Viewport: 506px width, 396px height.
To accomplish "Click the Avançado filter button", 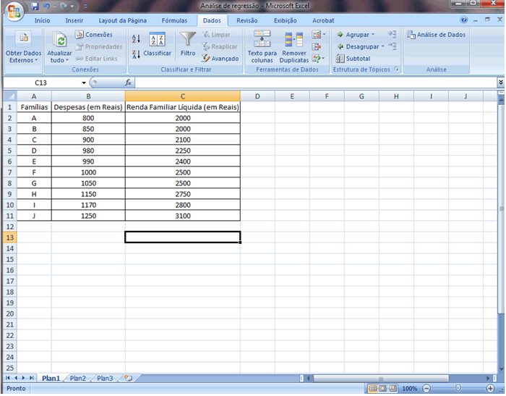I will tap(220, 59).
